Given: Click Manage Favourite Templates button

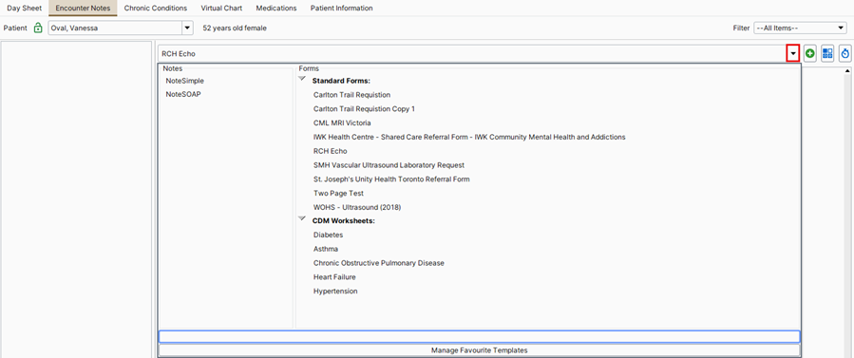Looking at the screenshot, I should click(x=480, y=350).
